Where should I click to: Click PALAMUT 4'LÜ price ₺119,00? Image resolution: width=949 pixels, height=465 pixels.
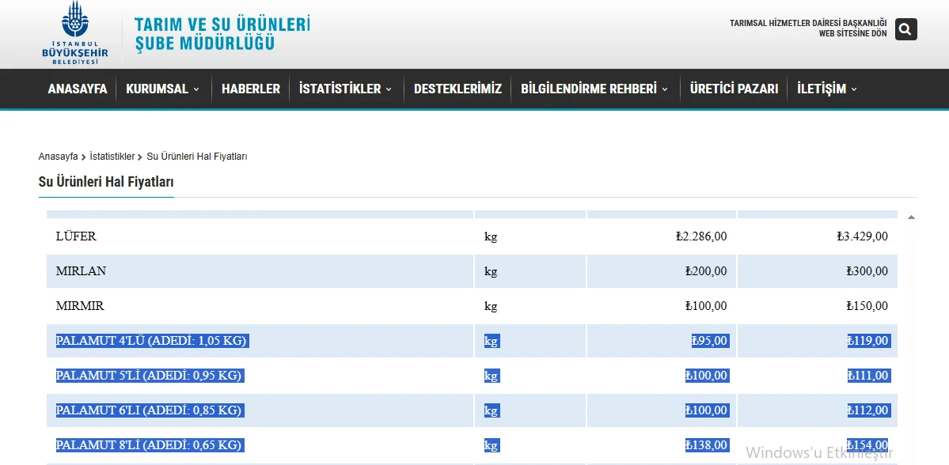[868, 341]
